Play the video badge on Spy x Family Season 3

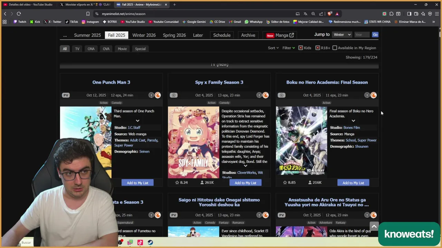click(174, 95)
